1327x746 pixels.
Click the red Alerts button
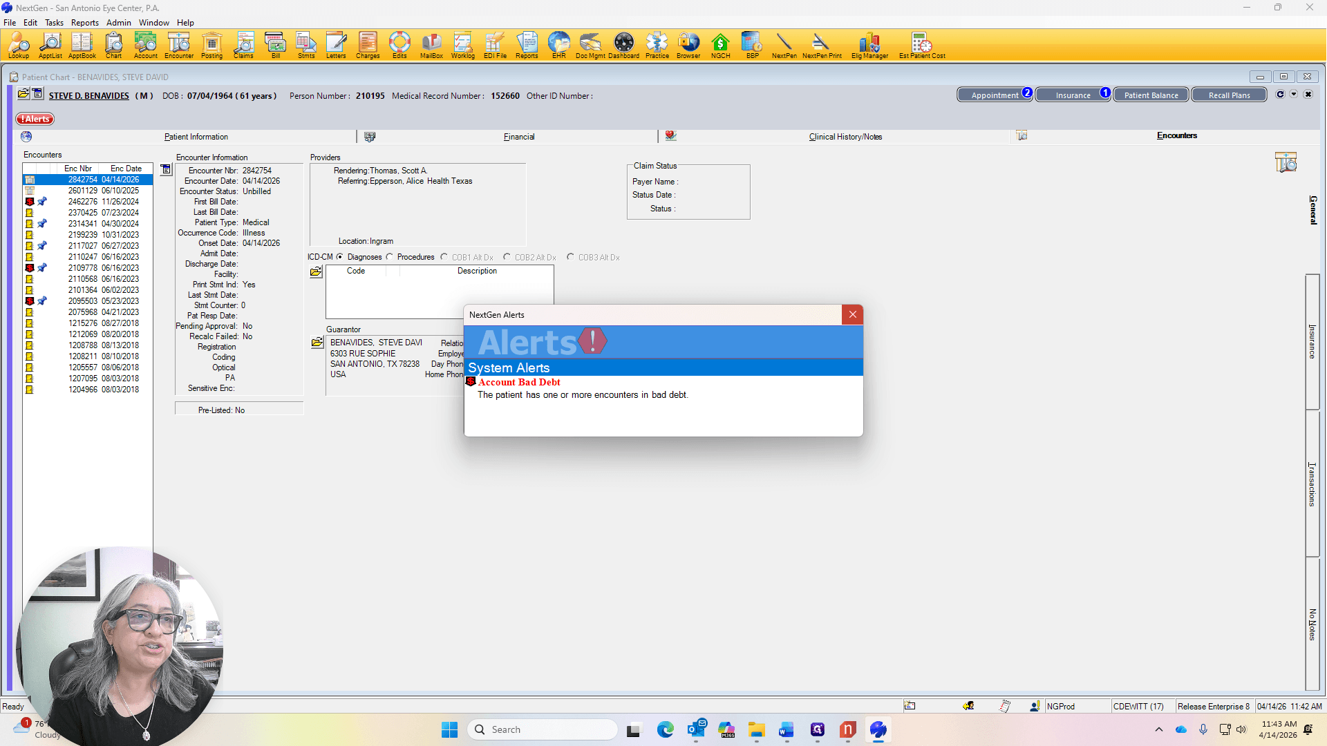tap(35, 119)
